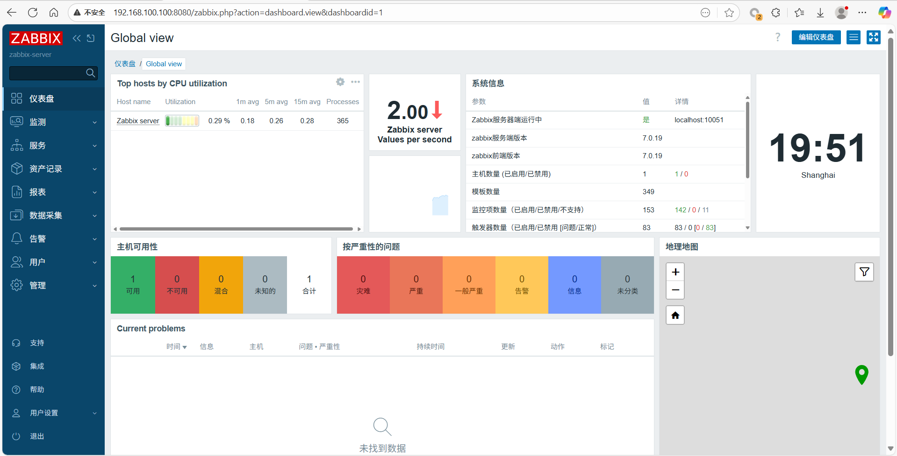Click the inventory cube icon next to 资产记录
Viewport: 897px width, 456px height.
click(16, 168)
